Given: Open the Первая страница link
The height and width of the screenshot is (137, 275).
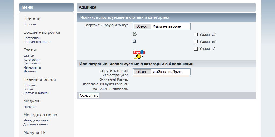Looking at the screenshot, I should pyautogui.click(x=37, y=42).
